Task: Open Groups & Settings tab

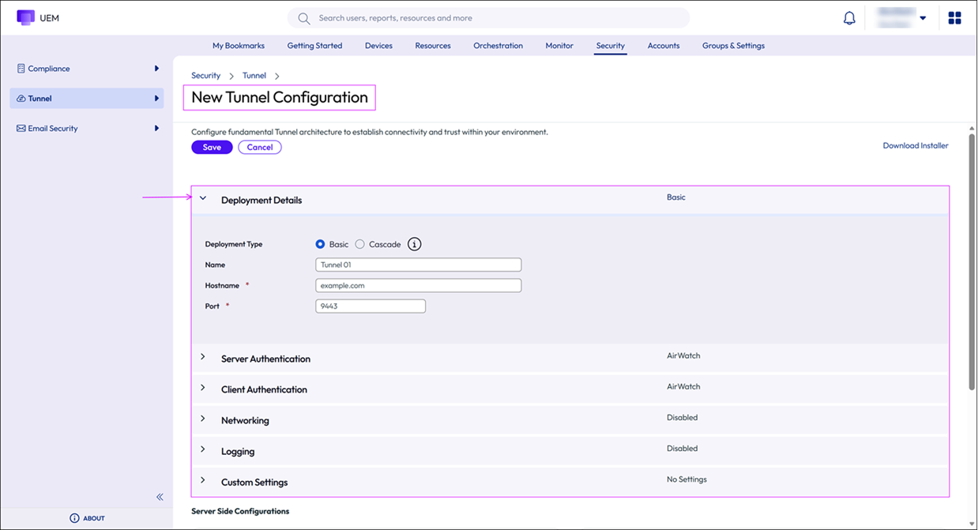Action: point(733,46)
